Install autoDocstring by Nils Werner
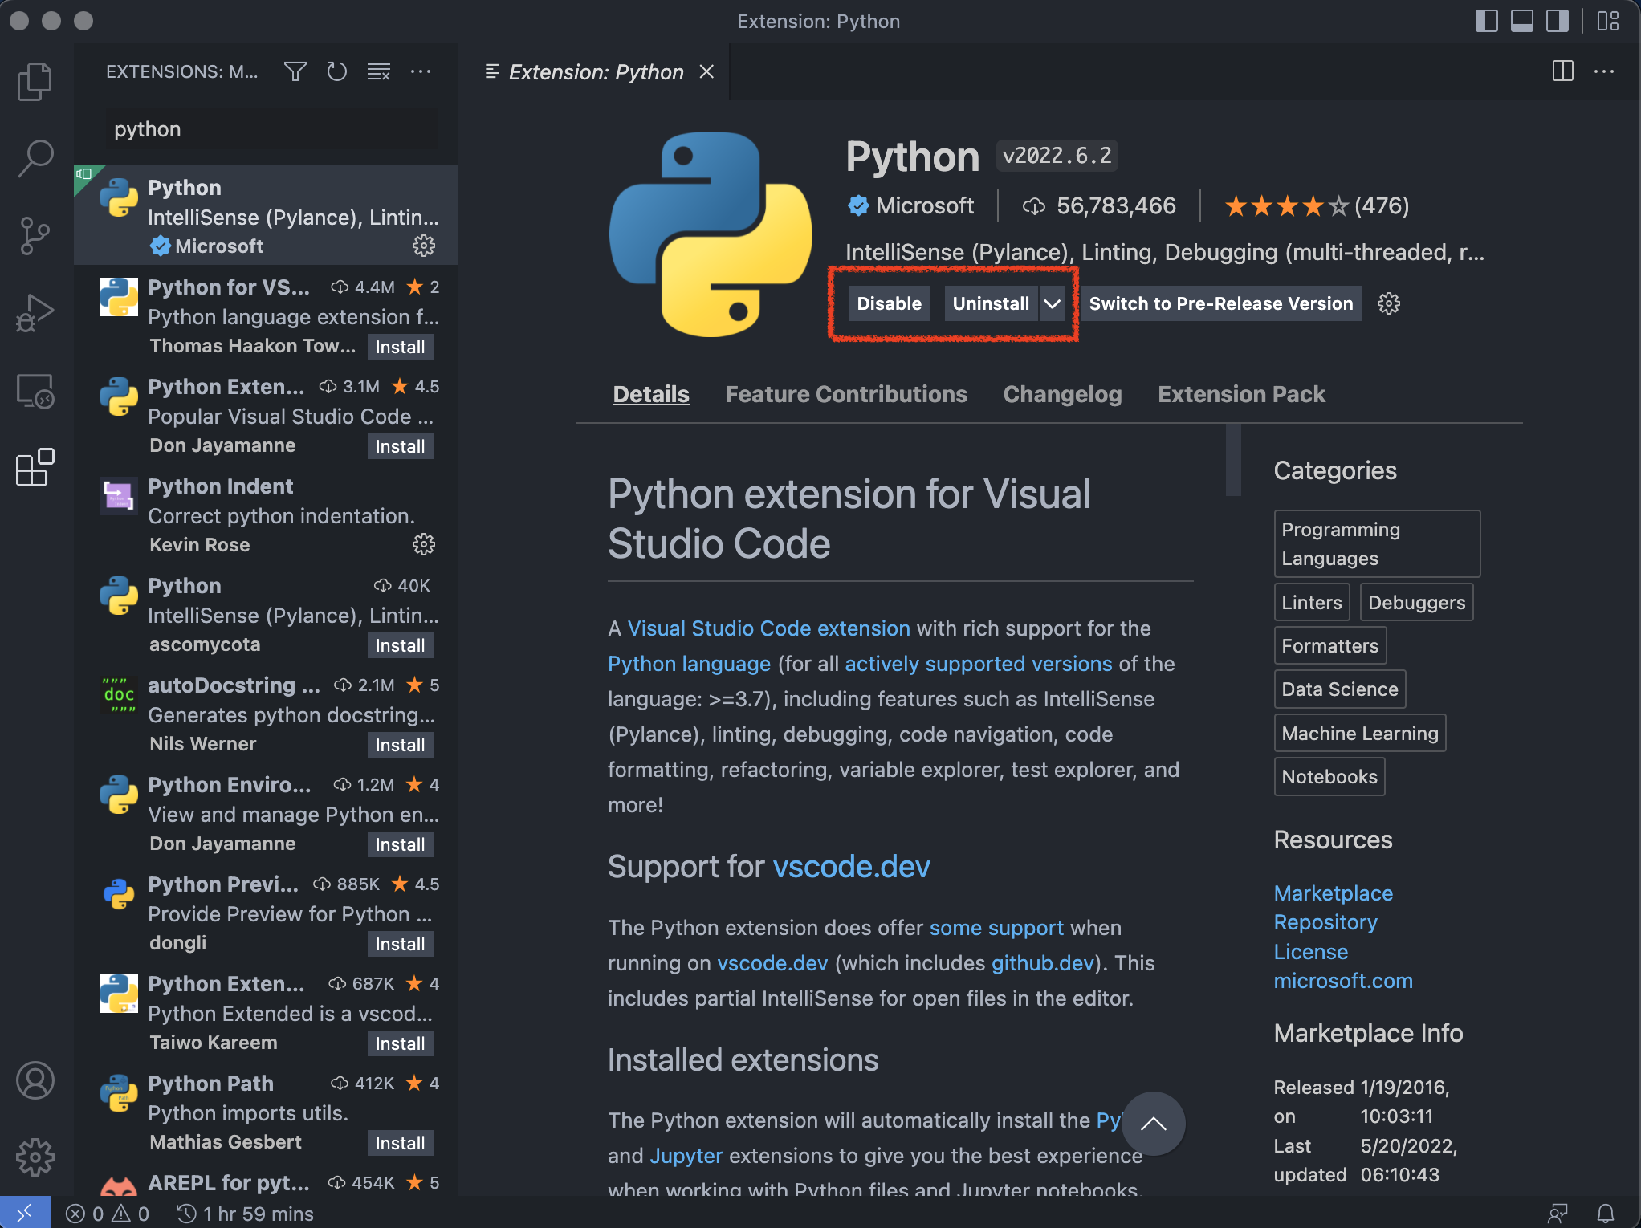The image size is (1641, 1228). coord(400,745)
